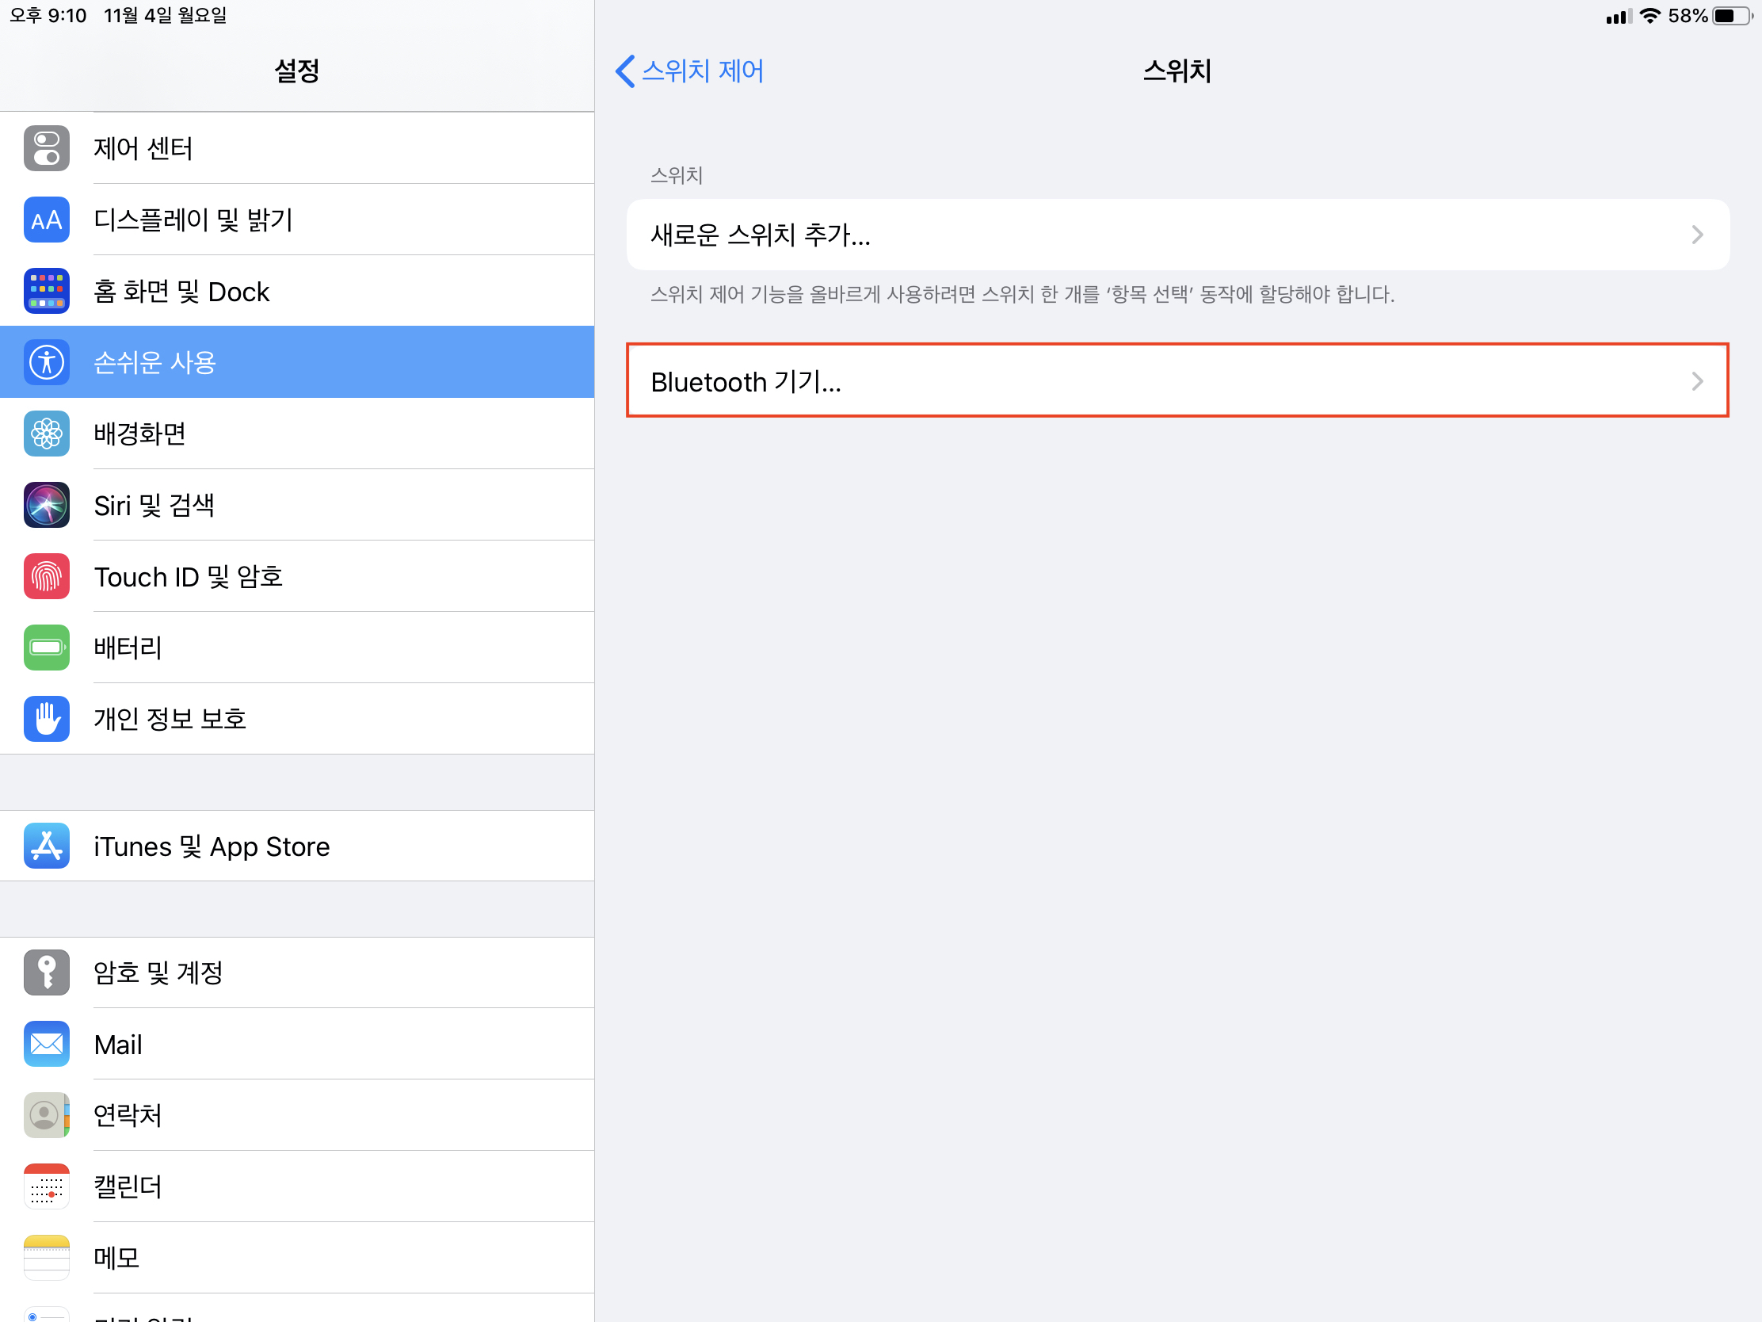Screen dimensions: 1762x1322
Task: Tap the Passwords & Accounts key icon
Action: tap(46, 972)
